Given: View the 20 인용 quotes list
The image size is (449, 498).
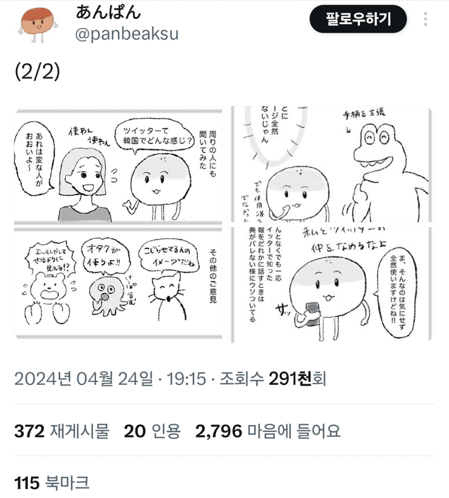Looking at the screenshot, I should 152,431.
